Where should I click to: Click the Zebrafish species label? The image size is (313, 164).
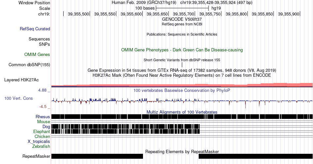click(x=41, y=146)
